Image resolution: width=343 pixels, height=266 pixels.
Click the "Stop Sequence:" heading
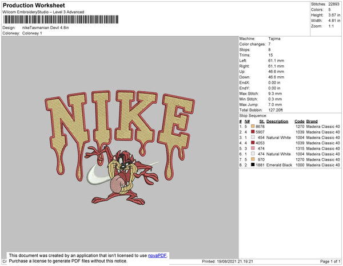pos(253,116)
